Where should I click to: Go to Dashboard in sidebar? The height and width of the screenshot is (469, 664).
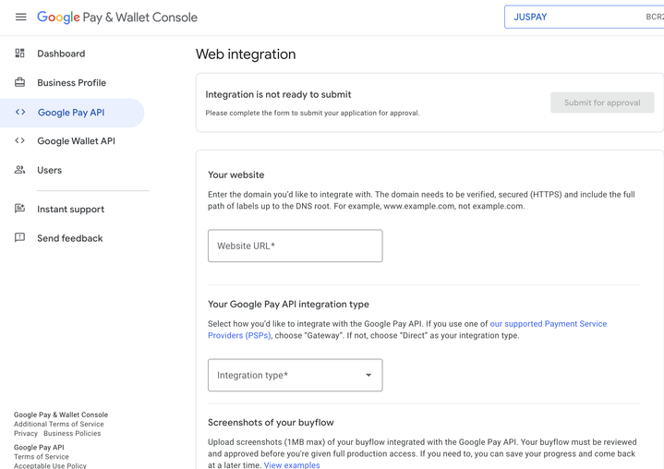click(x=61, y=54)
